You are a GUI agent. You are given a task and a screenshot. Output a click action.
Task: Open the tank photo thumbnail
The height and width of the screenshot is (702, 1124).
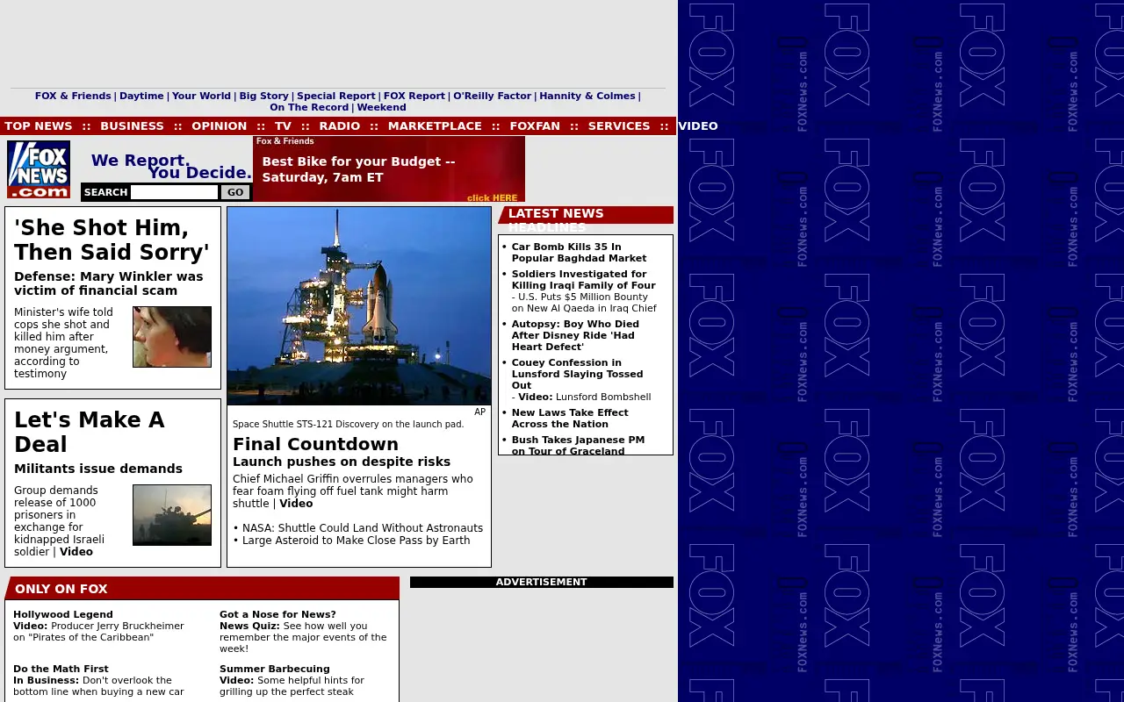click(172, 515)
